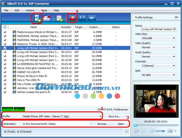Open the Help menu
This screenshot has height=138, width=182.
coord(56,11)
